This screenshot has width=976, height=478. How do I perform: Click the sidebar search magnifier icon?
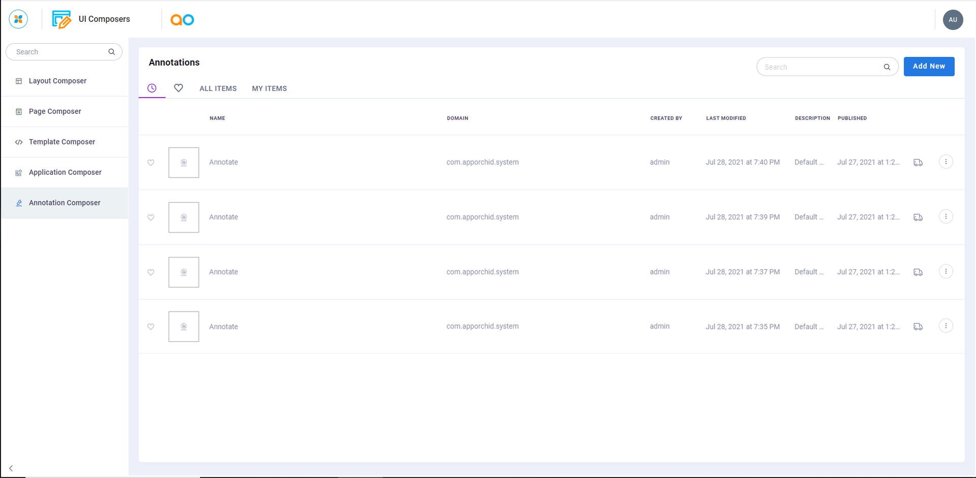[x=111, y=52]
